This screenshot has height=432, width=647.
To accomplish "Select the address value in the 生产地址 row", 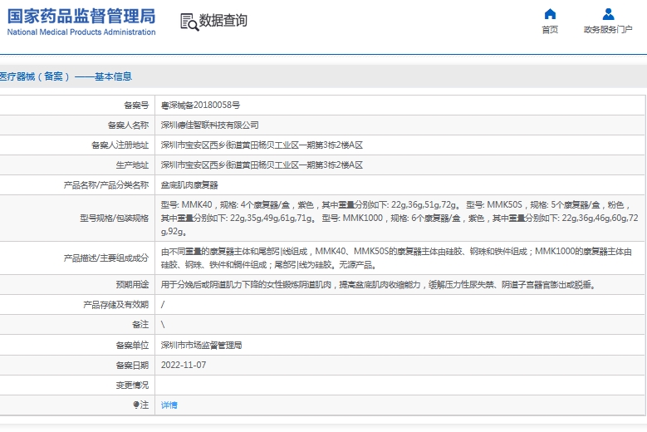I will click(262, 165).
